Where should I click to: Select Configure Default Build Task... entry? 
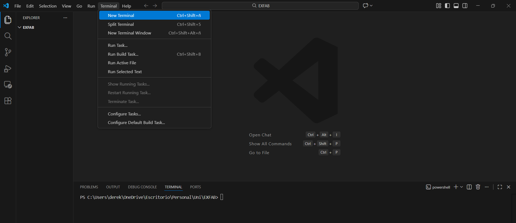click(x=154, y=122)
